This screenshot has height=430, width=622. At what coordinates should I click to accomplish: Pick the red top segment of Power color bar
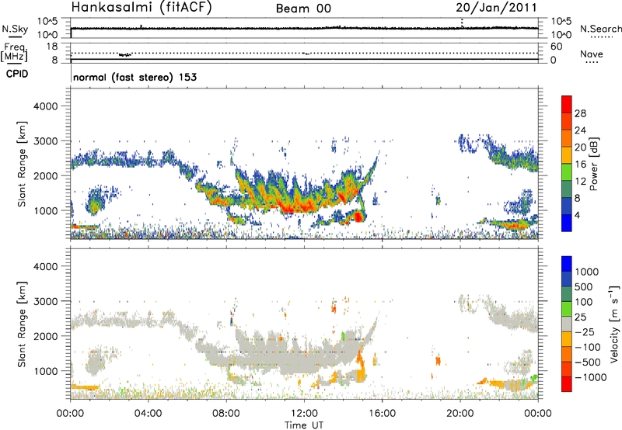(567, 104)
